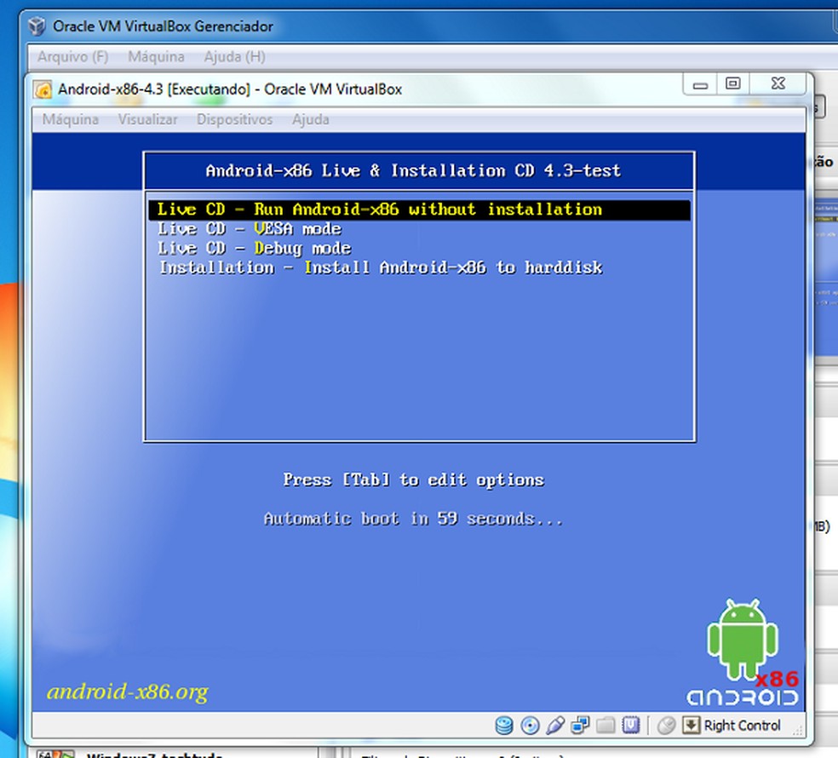Open the Ajuda menu of the VM window
This screenshot has width=838, height=758.
click(x=311, y=119)
